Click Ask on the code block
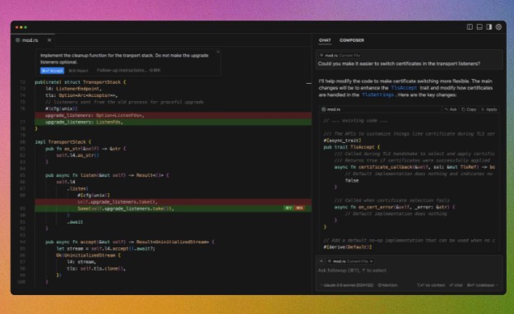514x314 pixels. [x=451, y=109]
